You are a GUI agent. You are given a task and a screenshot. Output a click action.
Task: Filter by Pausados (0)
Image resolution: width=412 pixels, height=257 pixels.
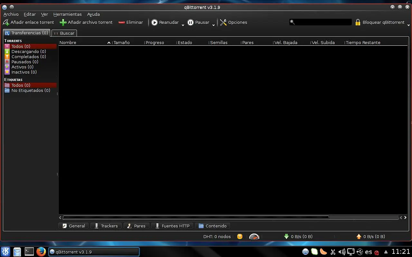click(30, 62)
